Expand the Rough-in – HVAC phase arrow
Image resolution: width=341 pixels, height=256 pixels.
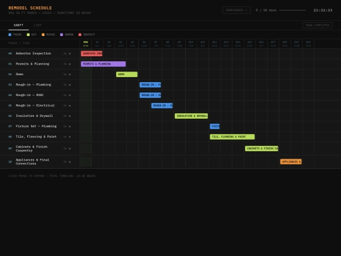(70, 95)
